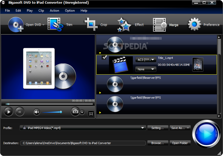Click the Open Folder button
This screenshot has height=156, width=223.
[x=180, y=143]
